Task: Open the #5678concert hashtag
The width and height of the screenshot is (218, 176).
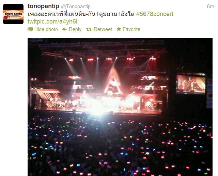Action: click(x=155, y=14)
